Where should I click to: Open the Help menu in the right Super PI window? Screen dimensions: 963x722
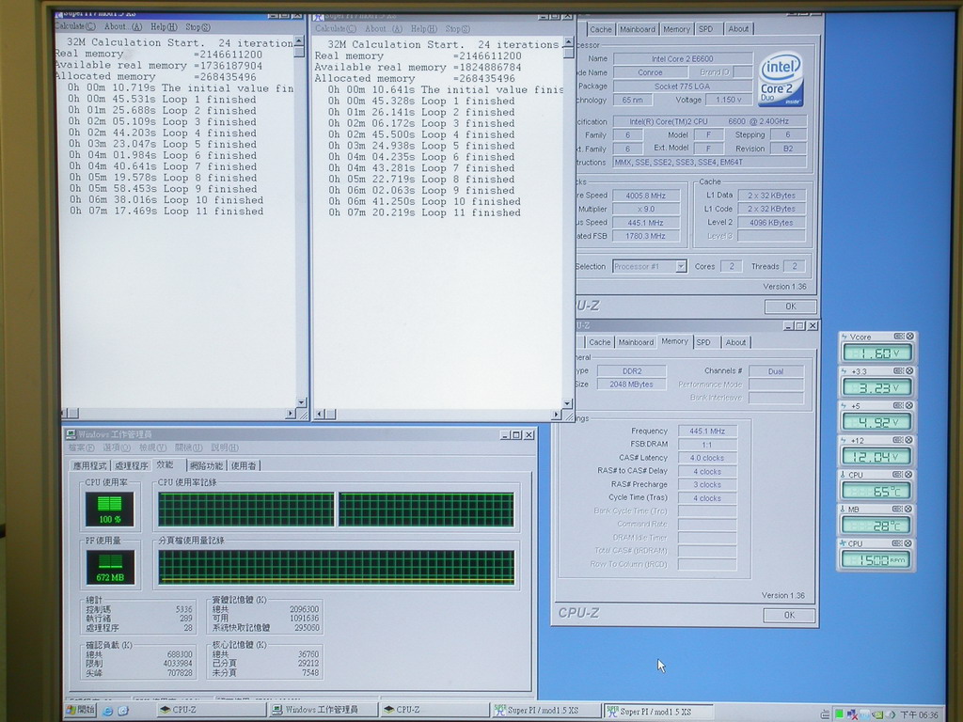point(425,29)
